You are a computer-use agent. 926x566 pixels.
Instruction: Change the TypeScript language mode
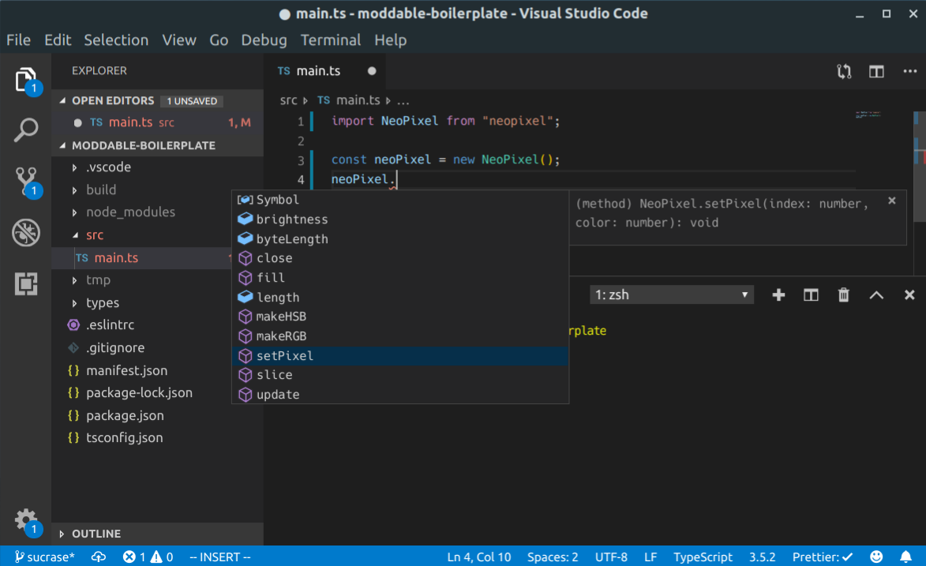(703, 557)
